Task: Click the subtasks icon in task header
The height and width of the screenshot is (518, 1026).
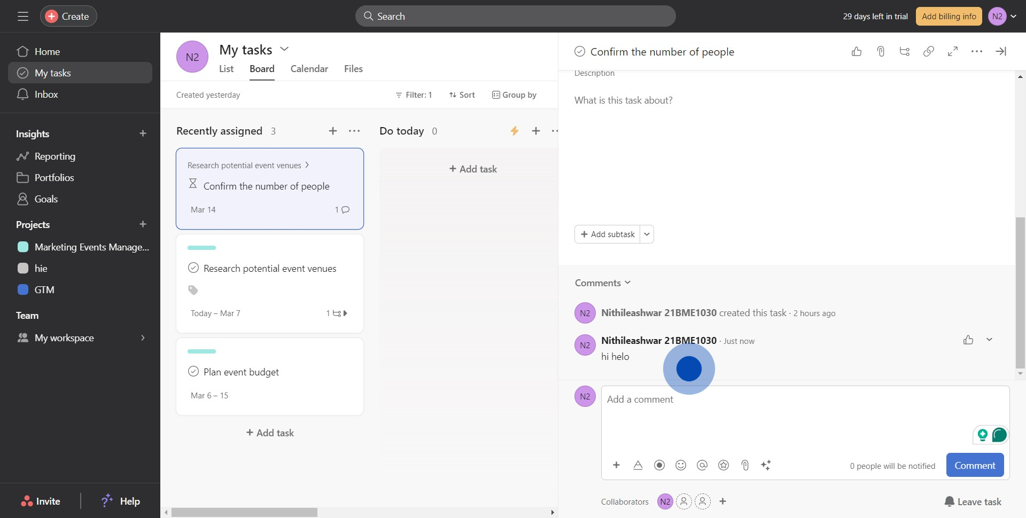Action: [905, 51]
